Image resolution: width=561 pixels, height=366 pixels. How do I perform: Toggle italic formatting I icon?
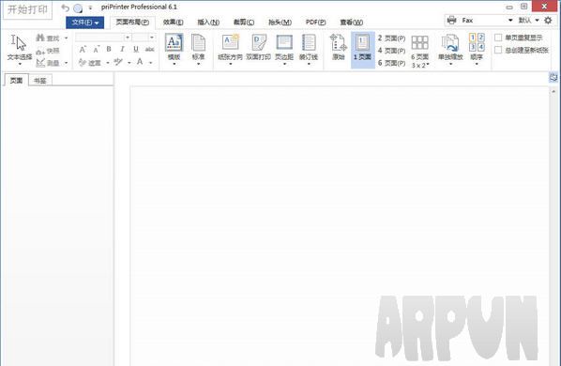(x=122, y=49)
